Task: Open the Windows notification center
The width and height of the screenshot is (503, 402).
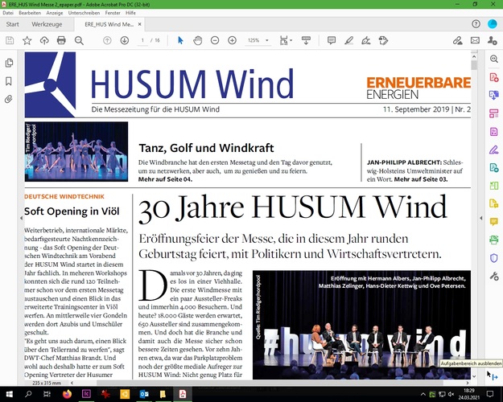Action: (x=490, y=394)
